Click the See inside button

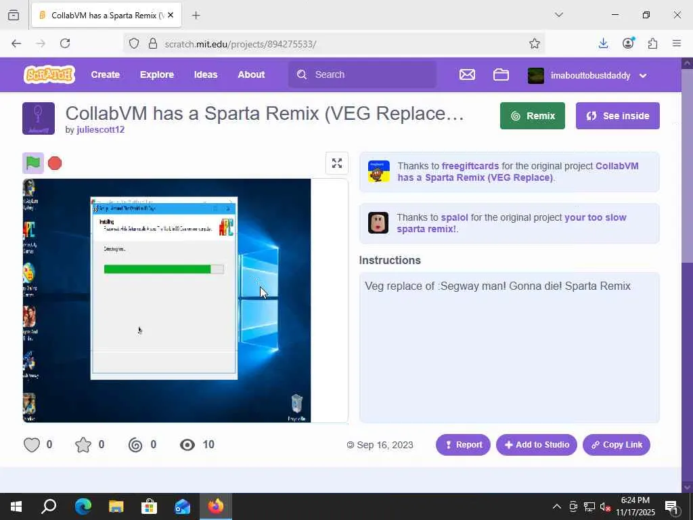point(617,116)
